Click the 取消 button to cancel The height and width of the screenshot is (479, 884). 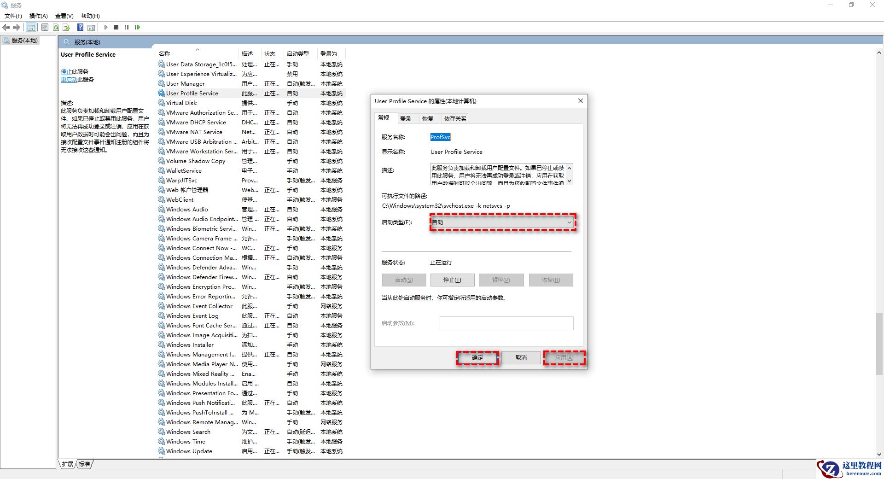tap(521, 358)
